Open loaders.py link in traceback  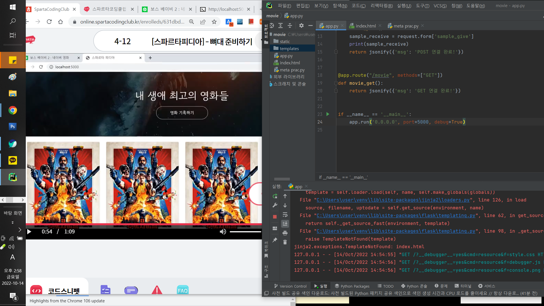(x=393, y=200)
